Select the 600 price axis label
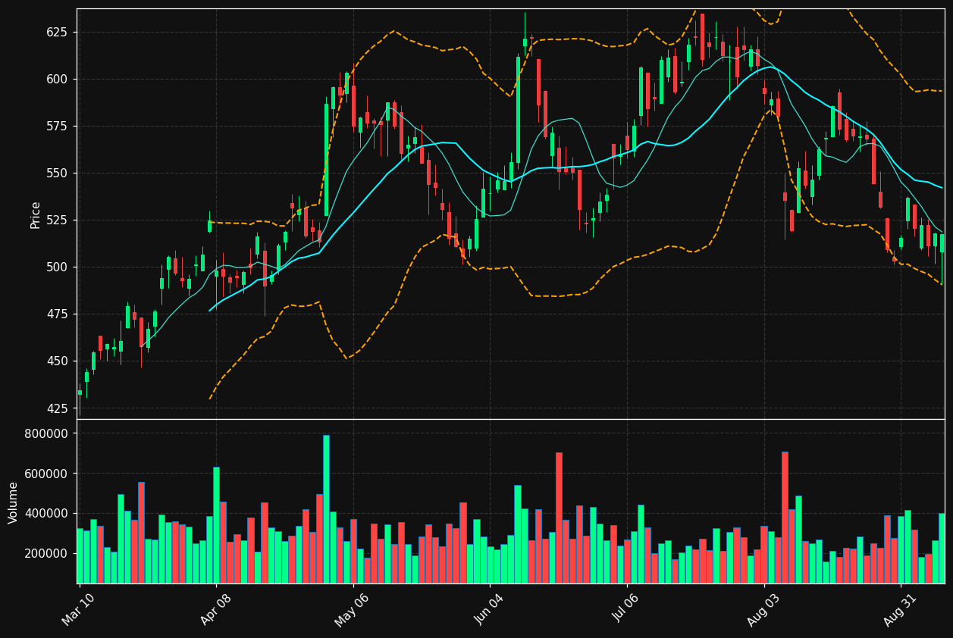This screenshot has height=638, width=953. coord(57,80)
